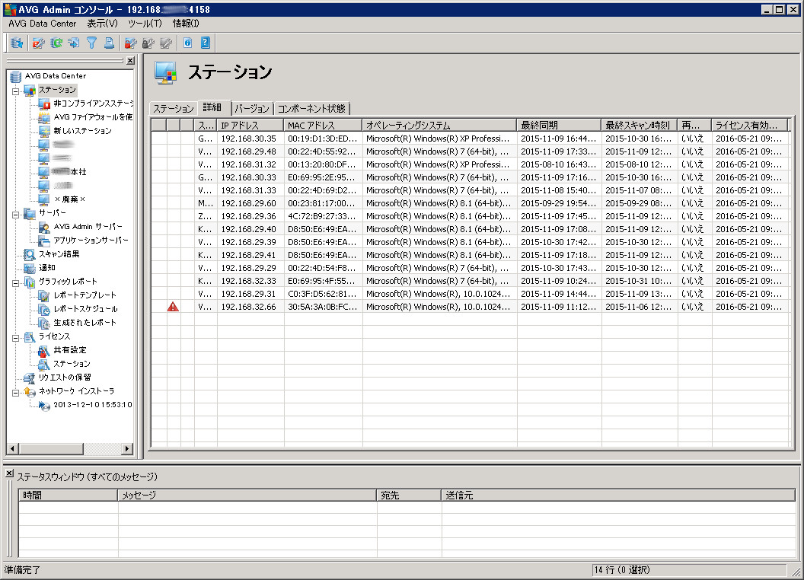Sort by the オペレーティングシステム column header
This screenshot has width=804, height=580.
[439, 125]
